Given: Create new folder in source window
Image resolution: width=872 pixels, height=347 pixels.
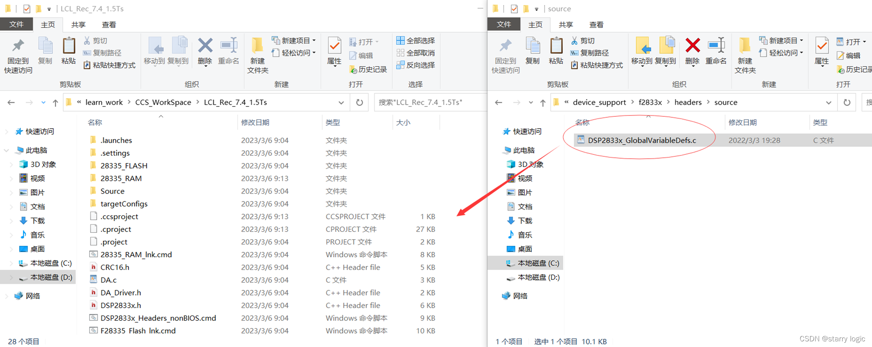Looking at the screenshot, I should [745, 56].
